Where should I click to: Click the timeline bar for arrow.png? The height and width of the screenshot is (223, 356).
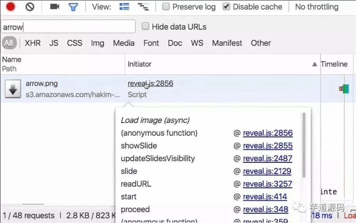click(x=344, y=89)
